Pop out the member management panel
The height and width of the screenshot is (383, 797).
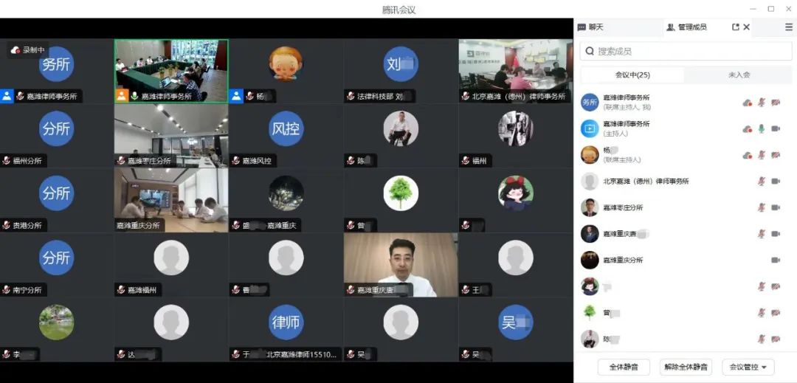735,27
